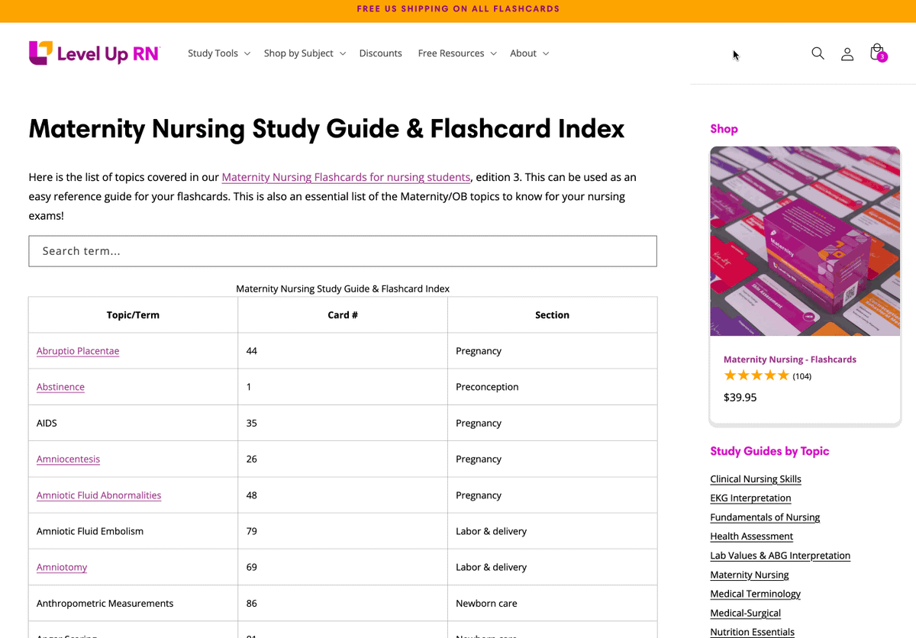Open the Abruptio Placentae topic link
This screenshot has height=638, width=916.
pos(77,350)
